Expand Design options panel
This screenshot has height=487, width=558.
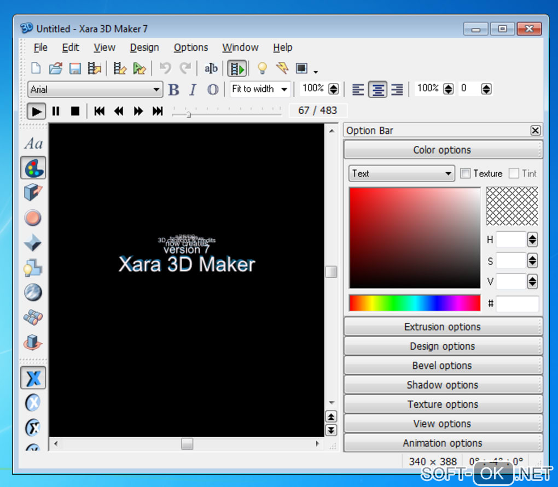click(x=443, y=346)
